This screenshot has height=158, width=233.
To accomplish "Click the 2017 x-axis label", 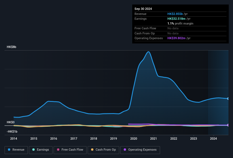I will (x=74, y=139).
